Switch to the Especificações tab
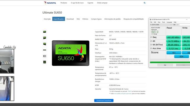Viewport: 190px width, 106px height. (59, 19)
